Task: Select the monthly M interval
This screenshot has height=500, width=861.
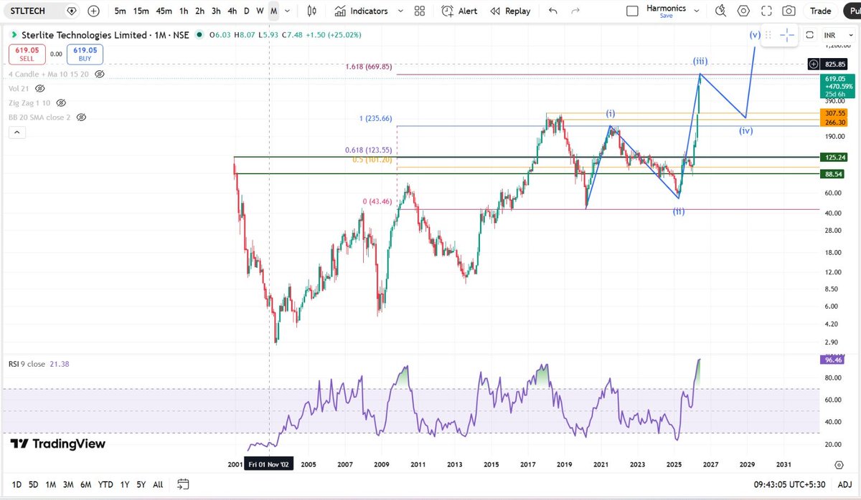Action: tap(273, 11)
